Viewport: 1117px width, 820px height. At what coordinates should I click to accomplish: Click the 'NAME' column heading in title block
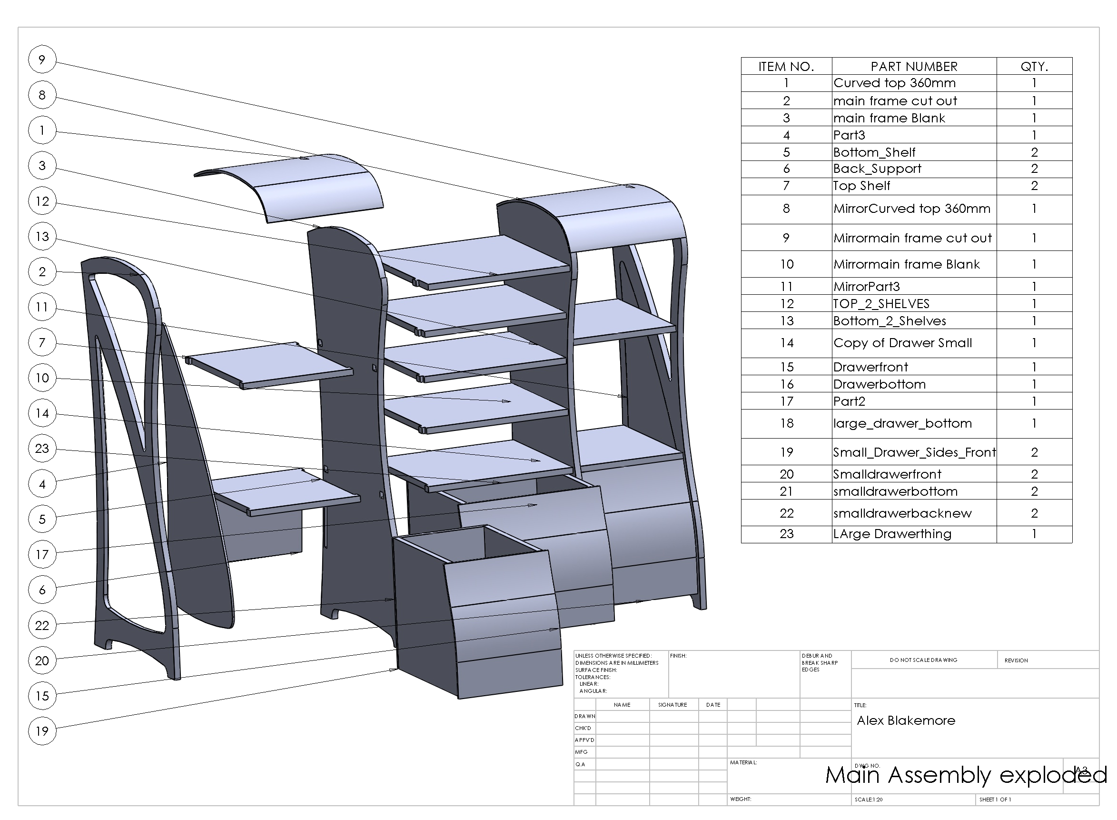pyautogui.click(x=622, y=705)
